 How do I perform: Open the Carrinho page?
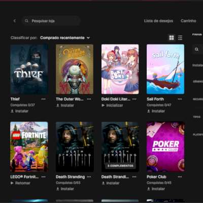(188, 21)
